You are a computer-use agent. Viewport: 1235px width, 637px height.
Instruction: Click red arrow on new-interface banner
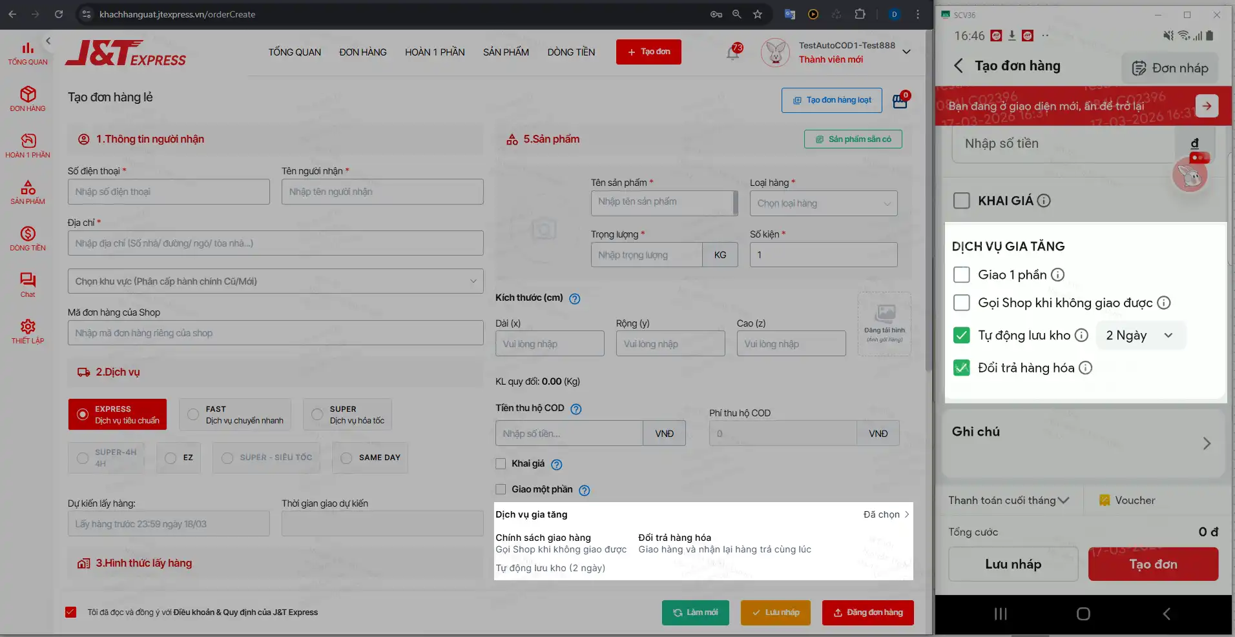1207,106
